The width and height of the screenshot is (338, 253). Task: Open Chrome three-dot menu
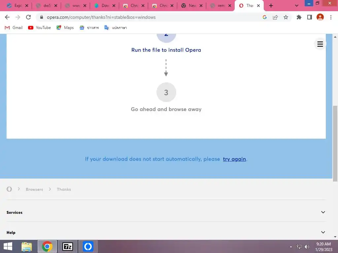(x=331, y=17)
